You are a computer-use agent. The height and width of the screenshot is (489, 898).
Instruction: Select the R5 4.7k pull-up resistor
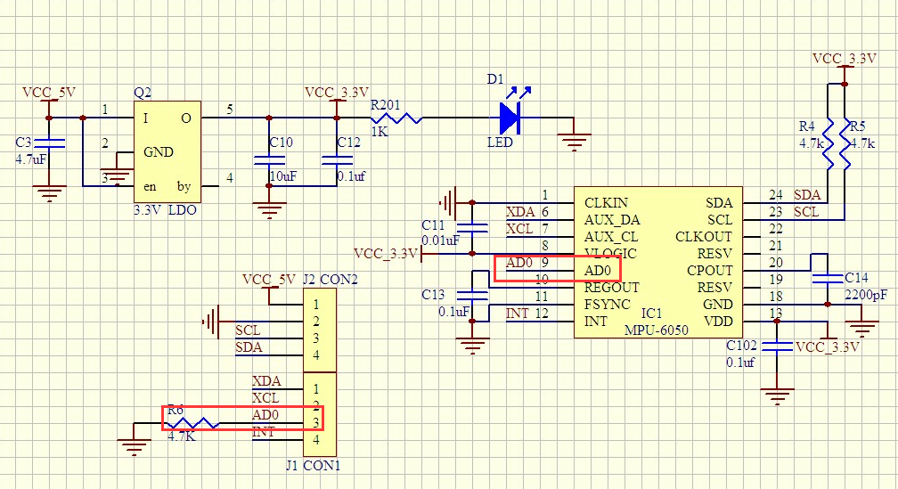click(x=845, y=143)
